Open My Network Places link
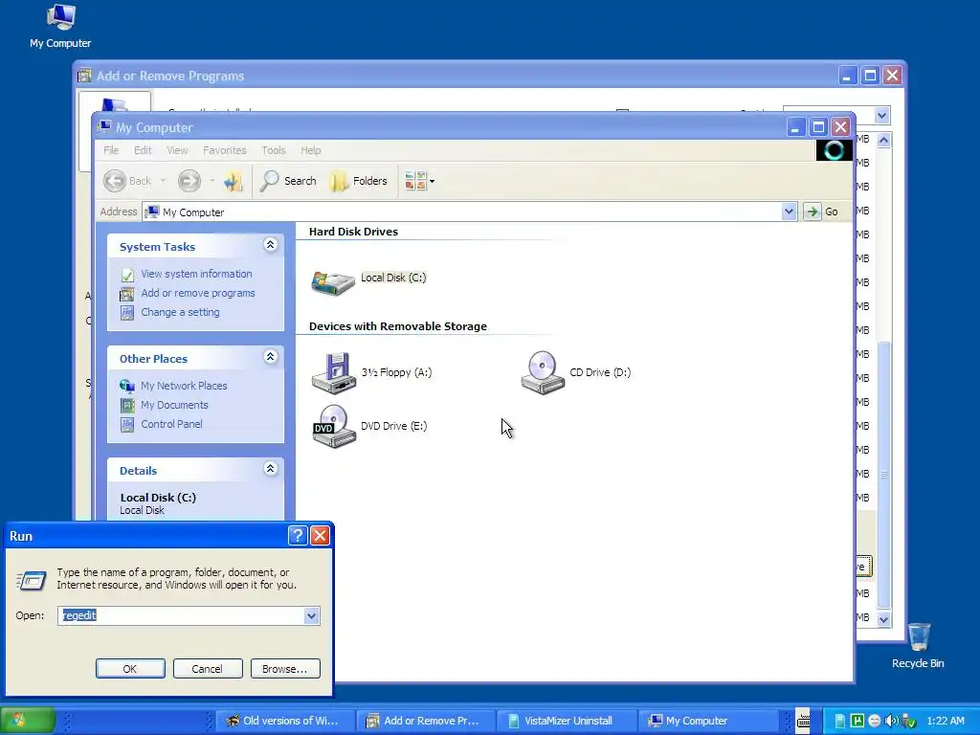980x735 pixels. pyautogui.click(x=184, y=386)
